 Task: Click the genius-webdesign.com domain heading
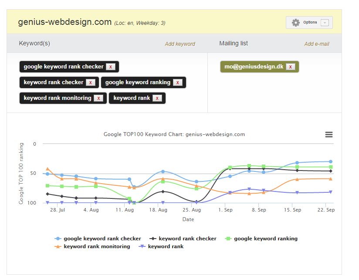(65, 22)
